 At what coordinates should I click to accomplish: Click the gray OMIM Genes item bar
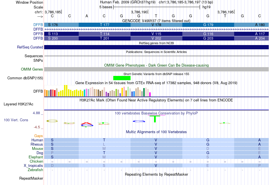[157, 69]
